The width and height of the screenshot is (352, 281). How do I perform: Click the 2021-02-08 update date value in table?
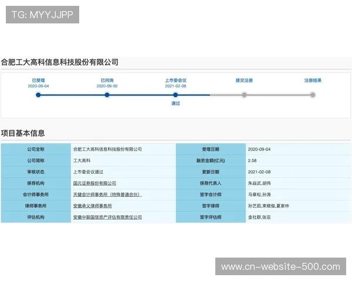click(259, 172)
